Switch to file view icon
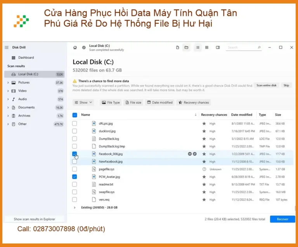This screenshot has width=298, height=247. (x=177, y=47)
